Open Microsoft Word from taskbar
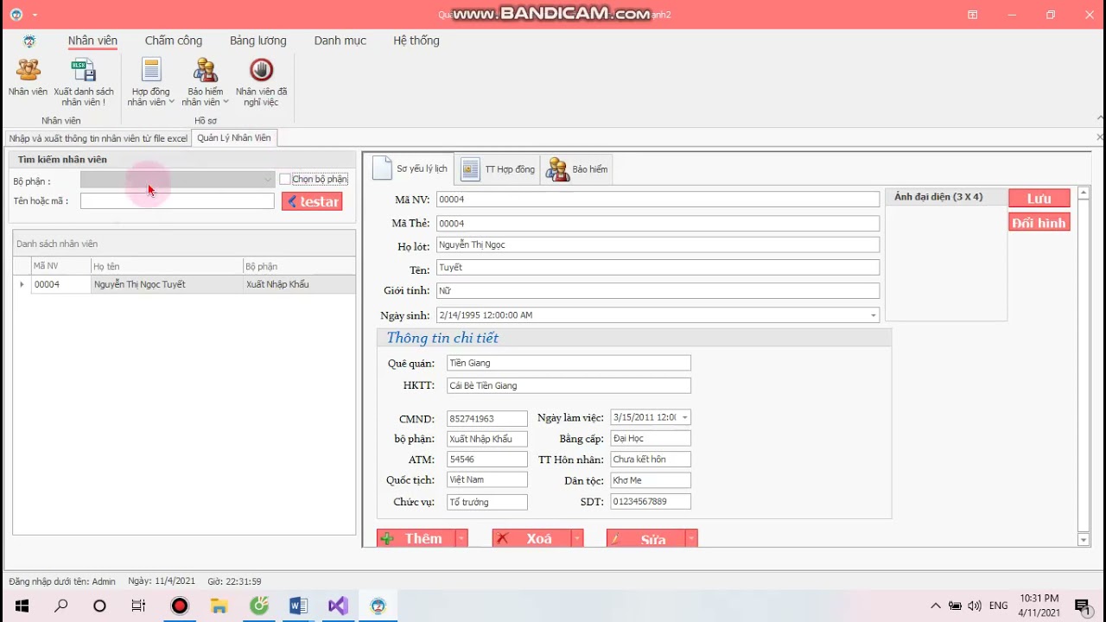1106x622 pixels. pyautogui.click(x=298, y=606)
